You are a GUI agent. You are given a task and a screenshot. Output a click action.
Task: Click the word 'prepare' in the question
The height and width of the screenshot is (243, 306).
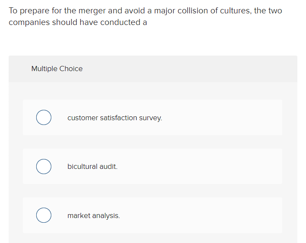tap(35, 11)
